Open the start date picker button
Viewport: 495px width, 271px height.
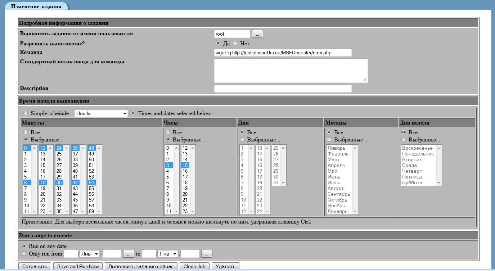(x=129, y=254)
